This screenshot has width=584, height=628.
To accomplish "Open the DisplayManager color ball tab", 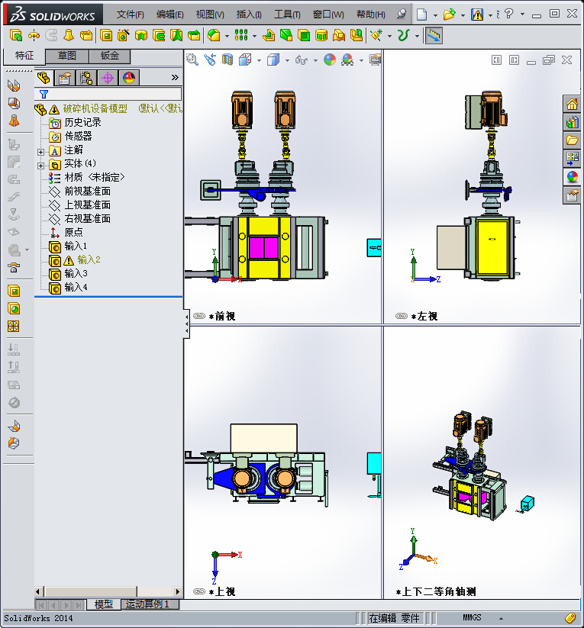I will coord(129,78).
